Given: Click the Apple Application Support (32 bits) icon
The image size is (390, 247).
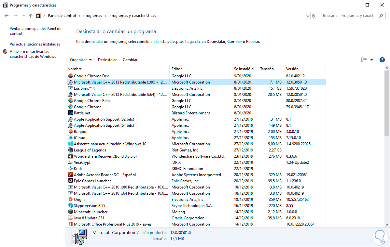Looking at the screenshot, I should (71, 119).
